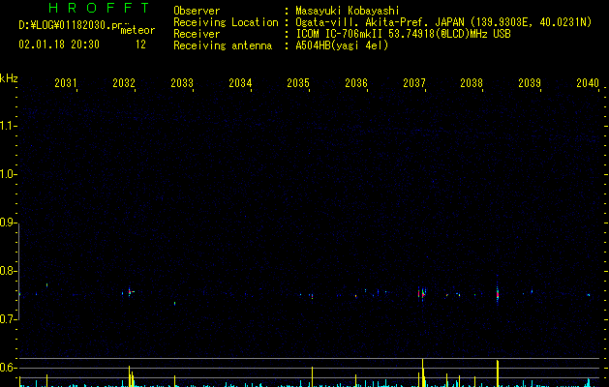Click the meteor echo just after 2032
609x387 pixels.
(131, 291)
